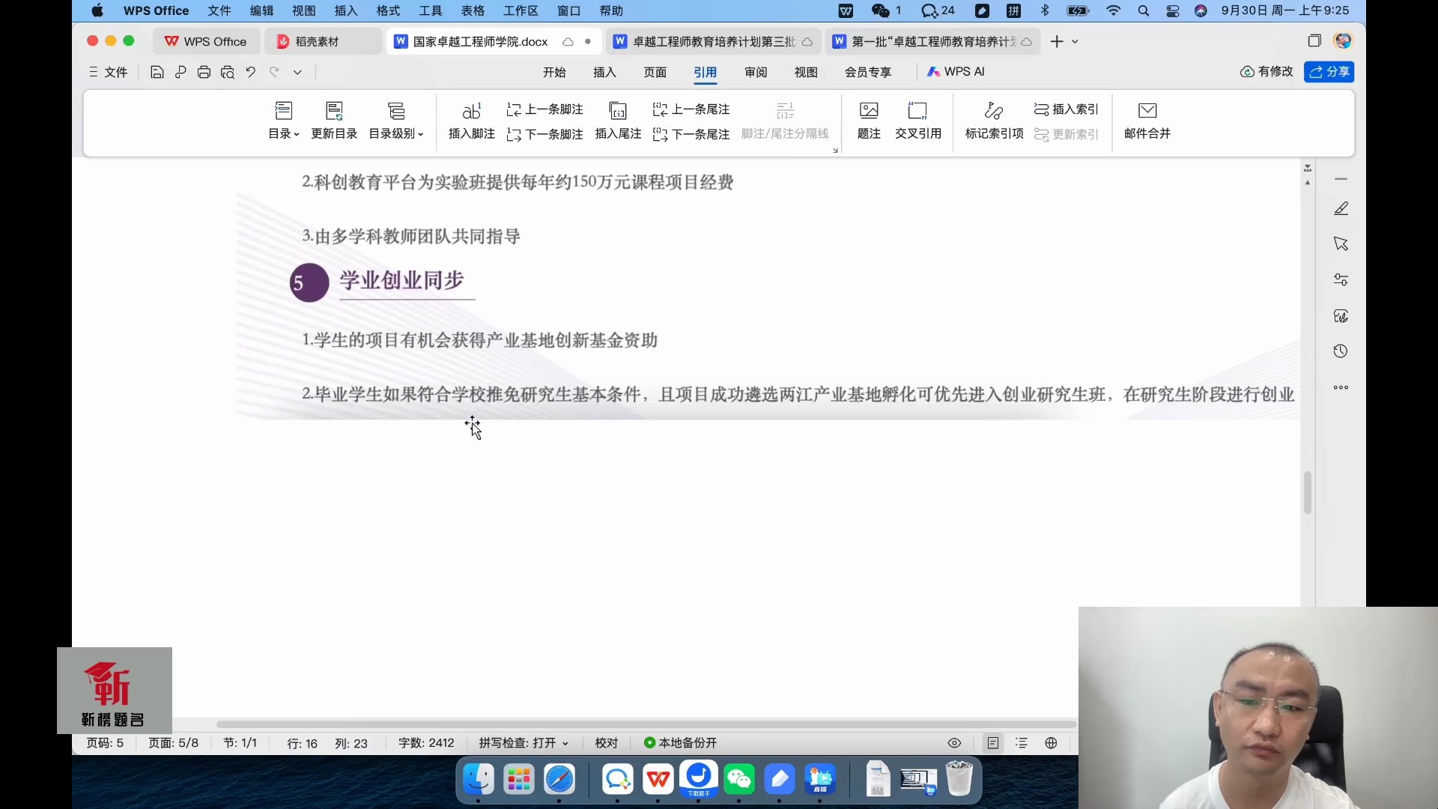This screenshot has height=809, width=1438.
Task: Click the window tiling icon near avatar
Action: (1314, 41)
